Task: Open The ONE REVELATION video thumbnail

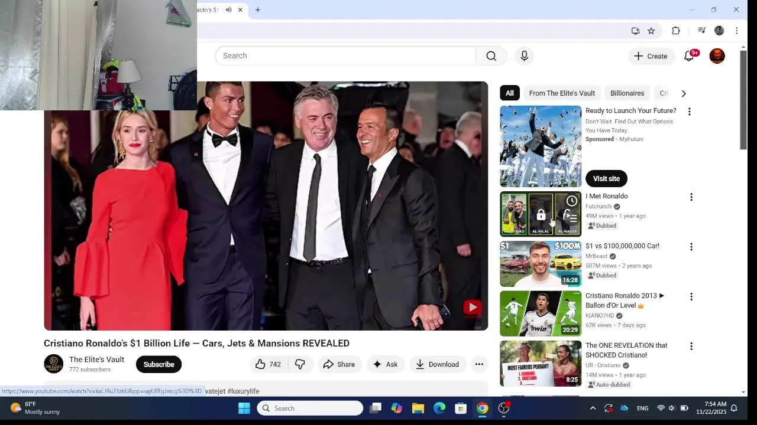Action: pyautogui.click(x=541, y=363)
